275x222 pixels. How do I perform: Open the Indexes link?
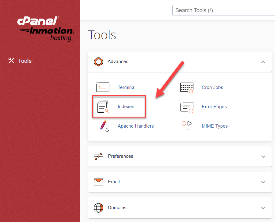click(126, 107)
